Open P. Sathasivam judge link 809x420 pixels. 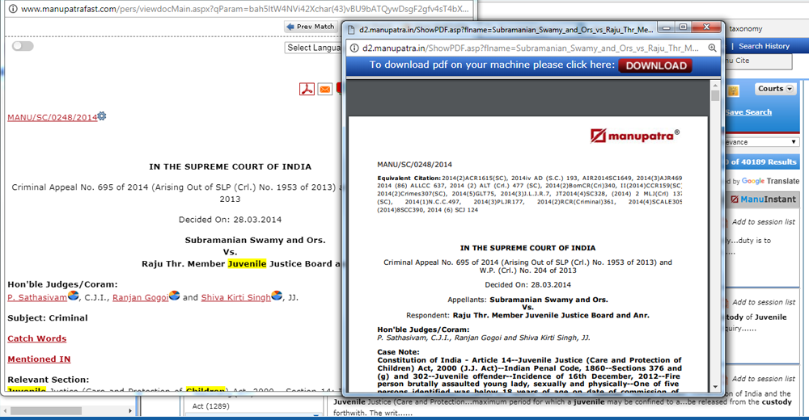tap(37, 297)
